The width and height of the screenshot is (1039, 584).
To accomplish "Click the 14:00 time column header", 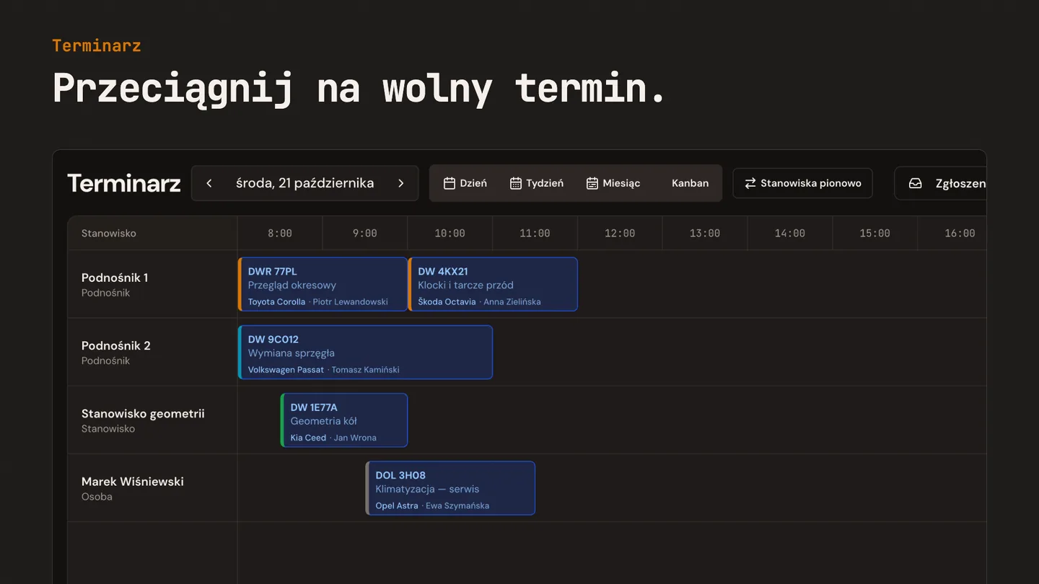I will point(790,233).
